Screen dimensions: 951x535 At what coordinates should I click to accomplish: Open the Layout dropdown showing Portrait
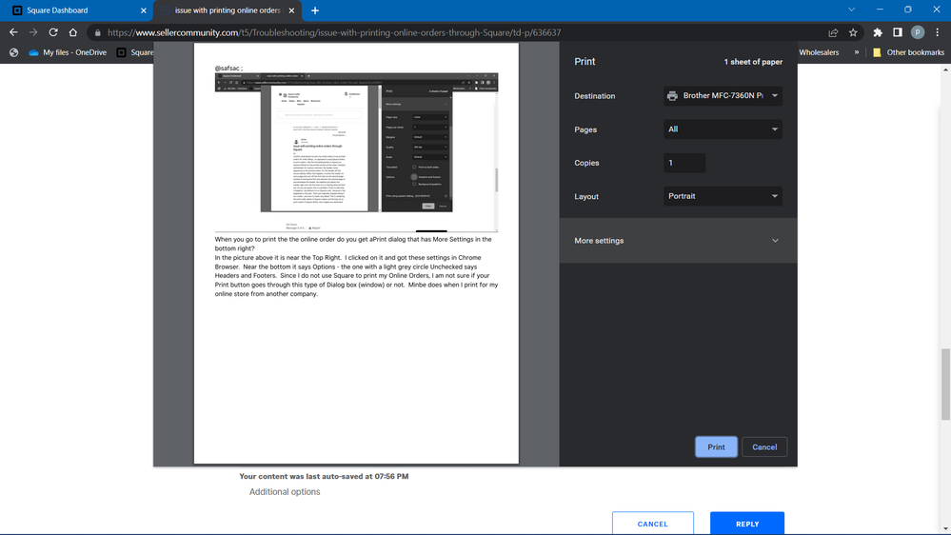pyautogui.click(x=723, y=196)
